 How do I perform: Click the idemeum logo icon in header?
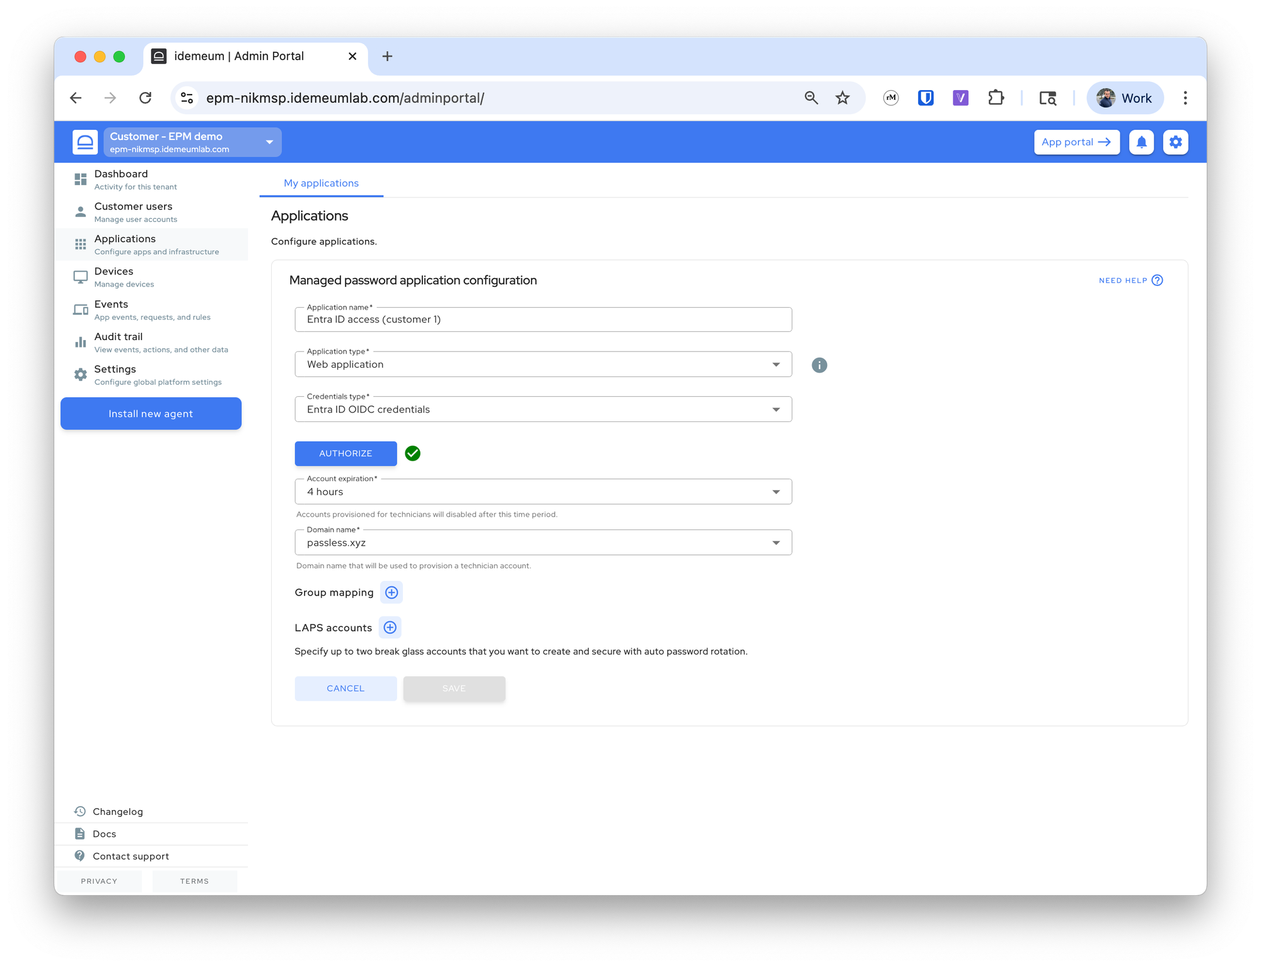click(85, 142)
